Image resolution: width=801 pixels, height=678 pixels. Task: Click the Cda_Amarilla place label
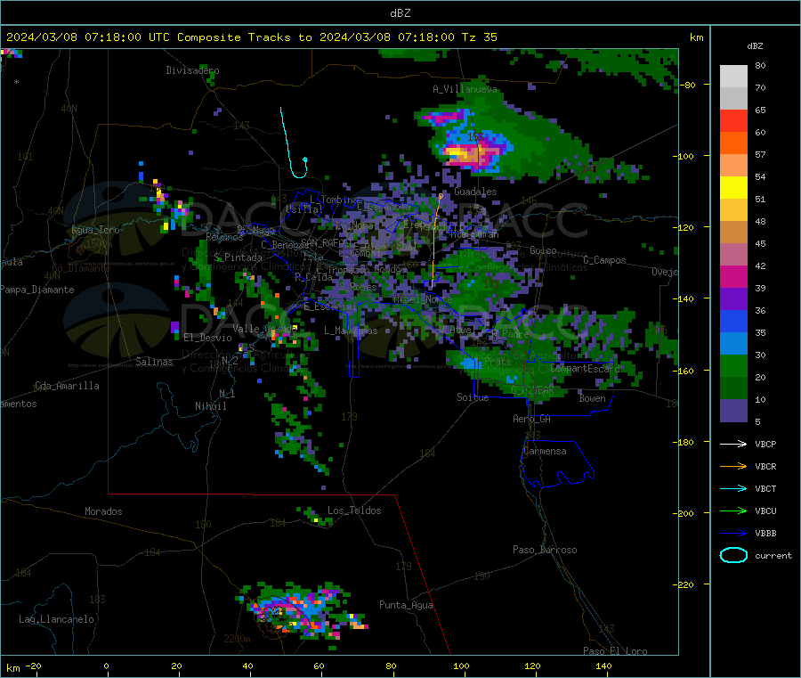[67, 386]
